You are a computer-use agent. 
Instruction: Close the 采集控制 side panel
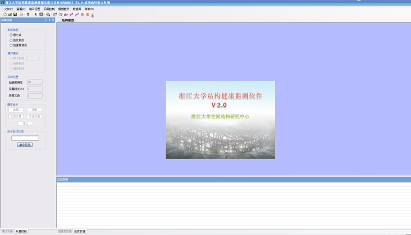(x=53, y=20)
